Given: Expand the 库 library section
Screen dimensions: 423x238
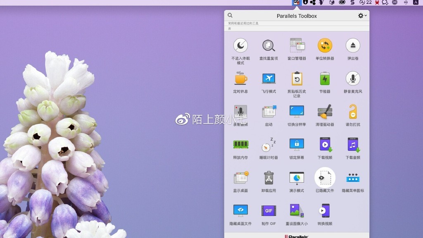Looking at the screenshot, I should pos(228,28).
